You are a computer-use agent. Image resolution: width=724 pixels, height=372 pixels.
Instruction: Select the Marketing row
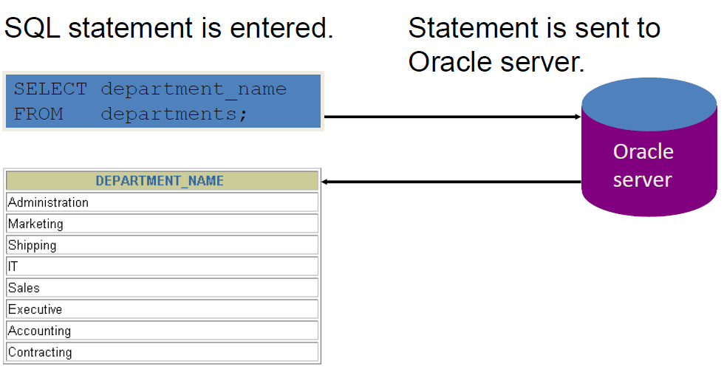(162, 224)
